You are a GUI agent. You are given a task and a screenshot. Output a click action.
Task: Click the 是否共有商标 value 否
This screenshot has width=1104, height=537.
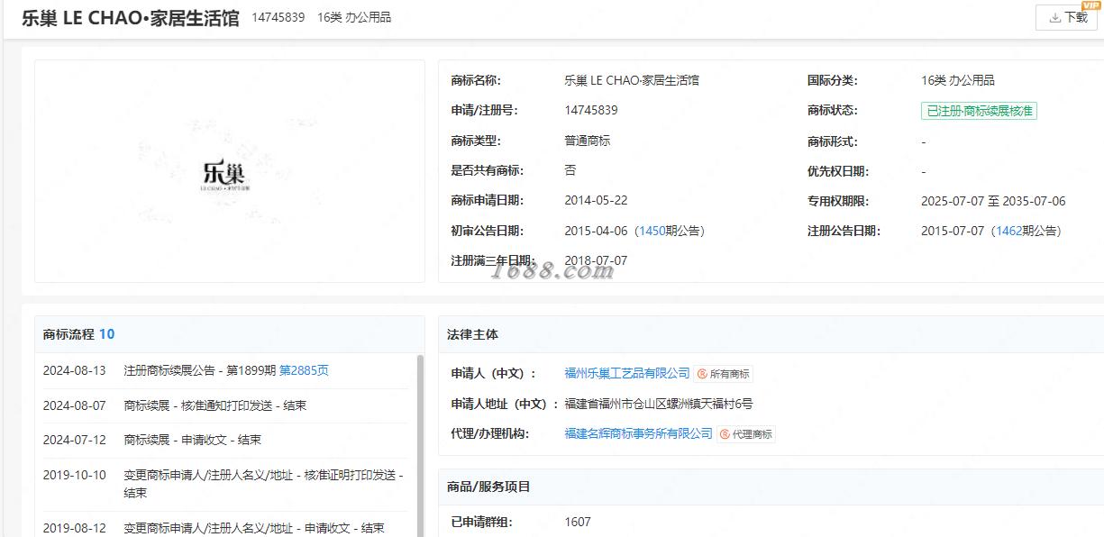[x=570, y=170]
